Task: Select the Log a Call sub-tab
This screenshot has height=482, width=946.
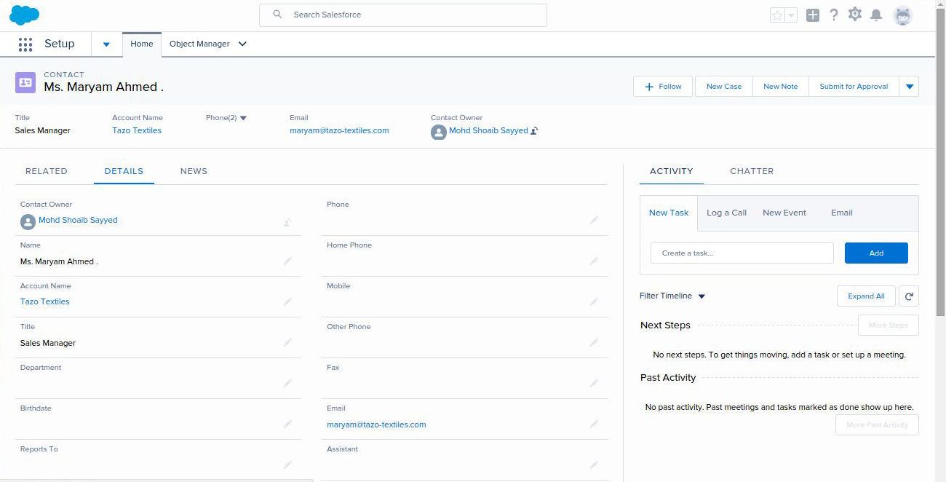Action: click(726, 213)
